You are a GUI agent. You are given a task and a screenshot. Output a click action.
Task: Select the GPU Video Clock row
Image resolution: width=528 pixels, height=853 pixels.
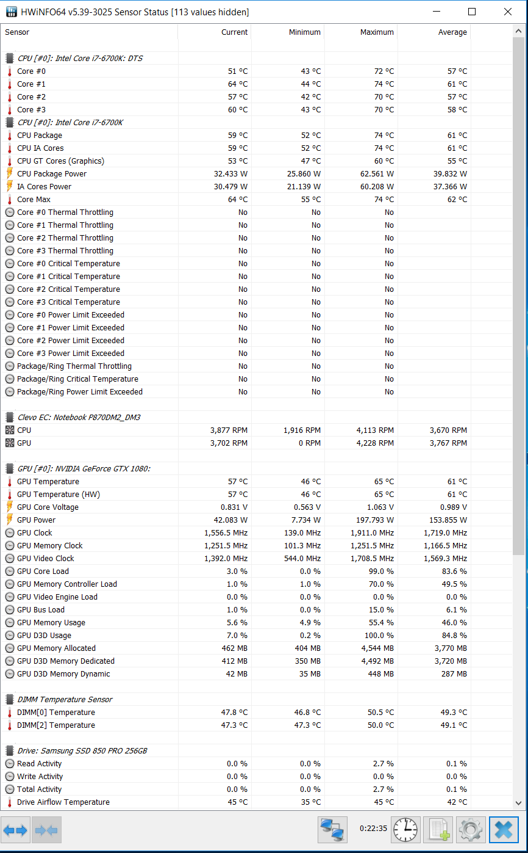point(257,559)
